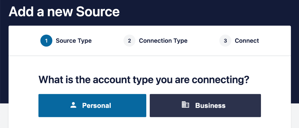
Task: Choose the Business account type button
Action: (x=205, y=105)
